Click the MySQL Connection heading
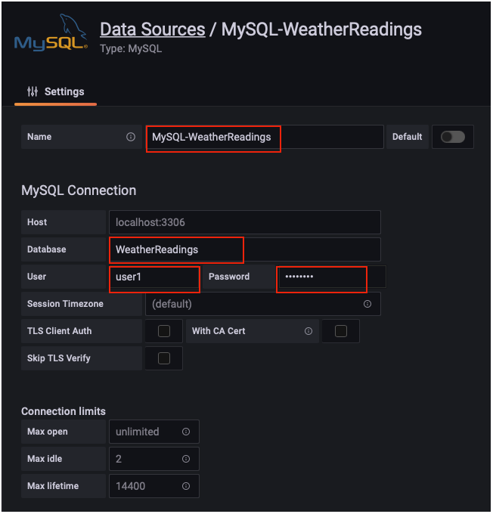The height and width of the screenshot is (514, 493). pyautogui.click(x=79, y=190)
